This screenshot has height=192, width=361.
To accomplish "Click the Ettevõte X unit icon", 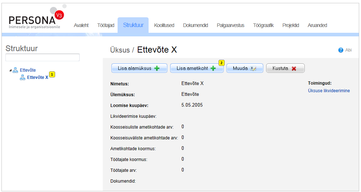I will [22, 77].
